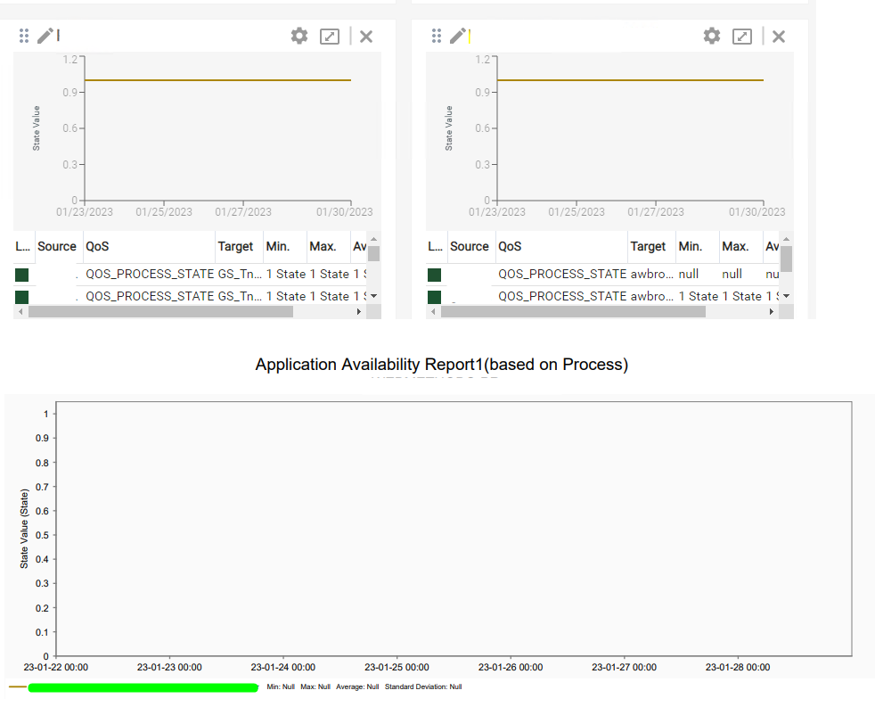875x707 pixels.
Task: Expand left chart widget to fullscreen
Action: coord(330,36)
